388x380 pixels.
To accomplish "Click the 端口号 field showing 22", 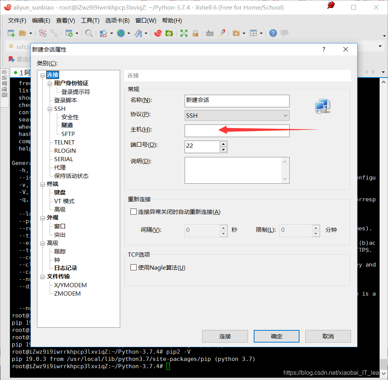I will click(x=202, y=147).
